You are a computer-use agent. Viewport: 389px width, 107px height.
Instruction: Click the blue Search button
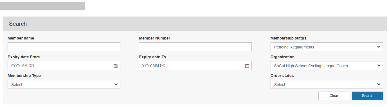click(368, 96)
